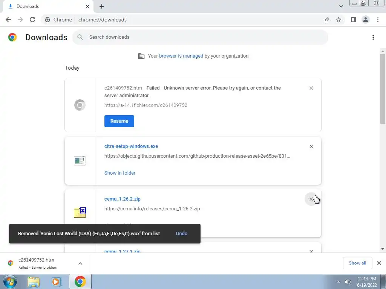Viewport: 386px width, 289px height.
Task: Go back using the browser back arrow
Action: click(8, 20)
